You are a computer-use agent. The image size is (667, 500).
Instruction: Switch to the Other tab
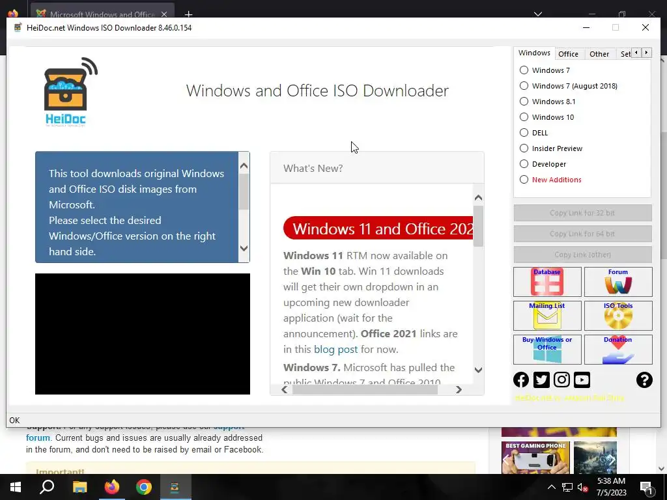tap(599, 54)
